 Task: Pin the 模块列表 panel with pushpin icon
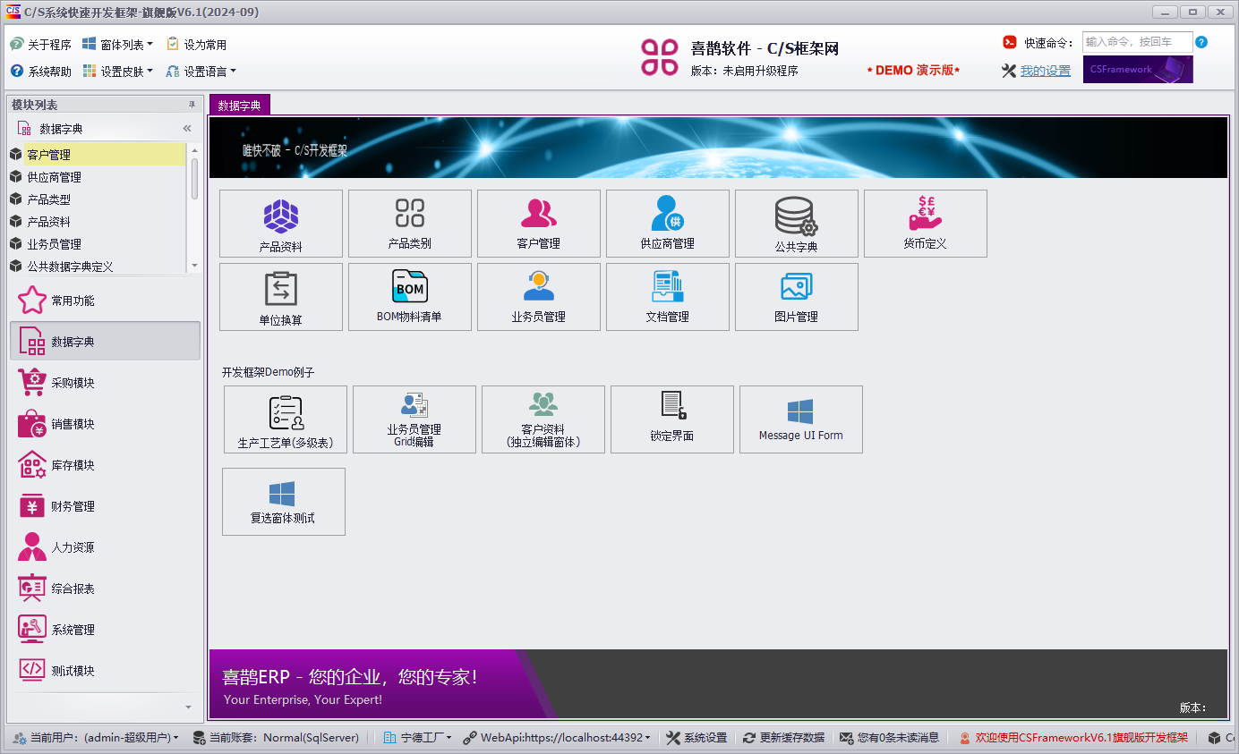pyautogui.click(x=192, y=105)
